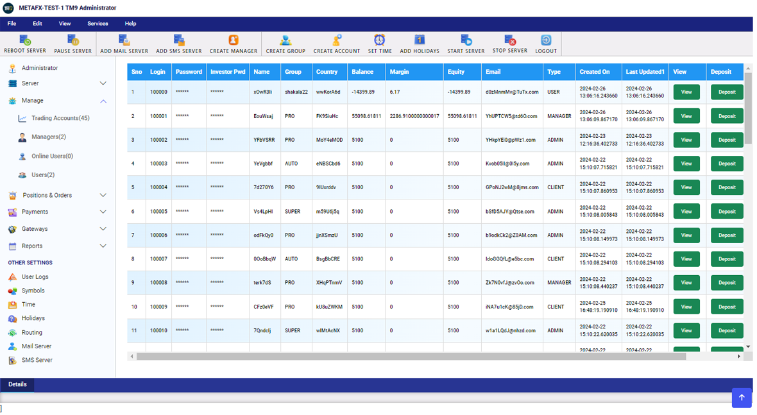The height and width of the screenshot is (415, 757).
Task: Open Time settings in sidebar
Action: coord(28,305)
